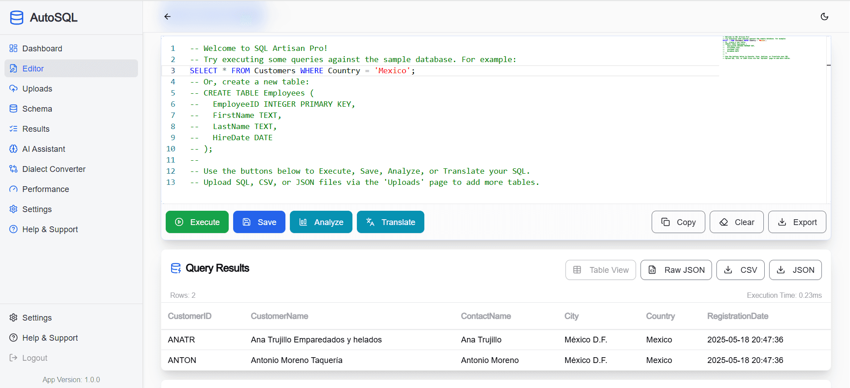Click the editor minimap preview

756,47
